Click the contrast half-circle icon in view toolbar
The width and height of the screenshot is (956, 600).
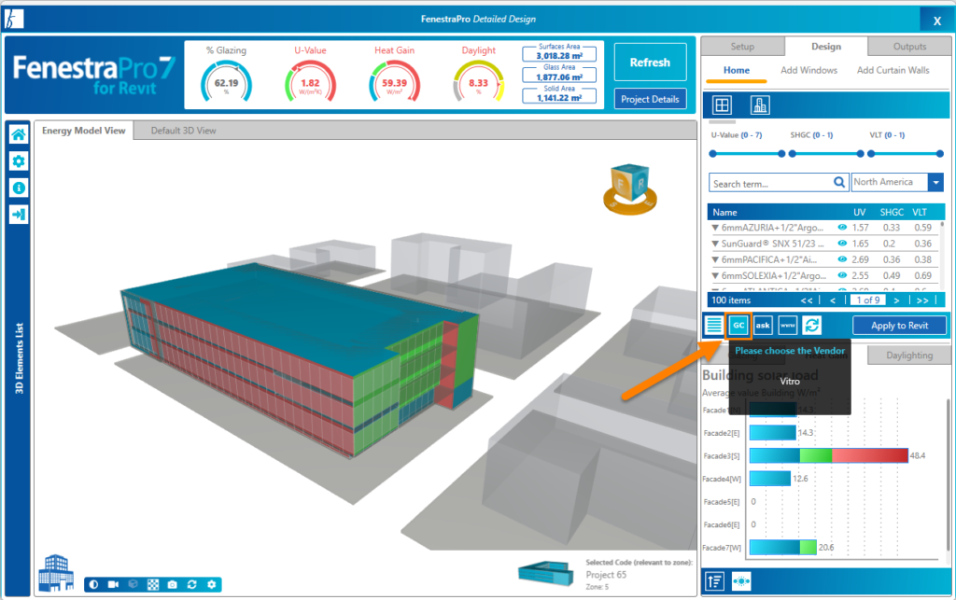tap(93, 584)
